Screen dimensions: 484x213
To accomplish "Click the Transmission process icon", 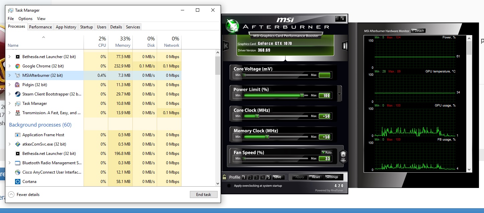I will 18,113.
